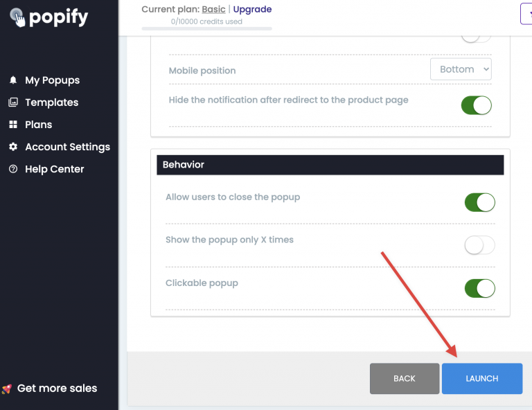Click the rocket icon near Get more sales
The width and height of the screenshot is (532, 410).
click(6, 389)
